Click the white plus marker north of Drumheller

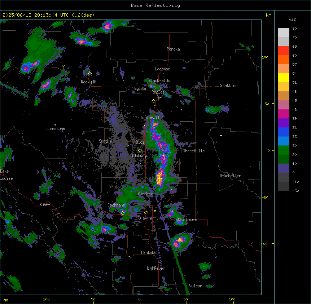click(x=221, y=135)
